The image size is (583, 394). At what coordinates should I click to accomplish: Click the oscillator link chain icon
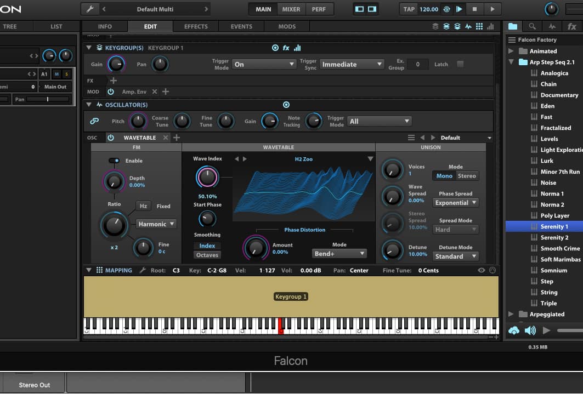[x=94, y=121]
